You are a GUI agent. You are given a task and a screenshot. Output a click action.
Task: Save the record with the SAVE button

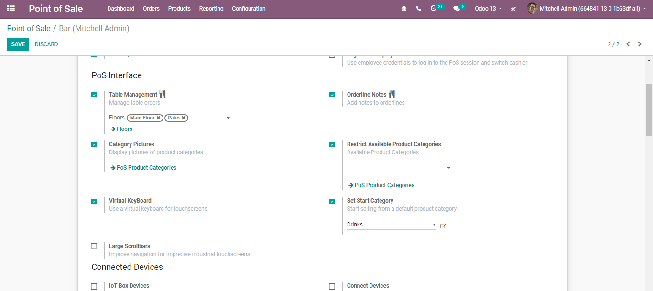pos(18,44)
